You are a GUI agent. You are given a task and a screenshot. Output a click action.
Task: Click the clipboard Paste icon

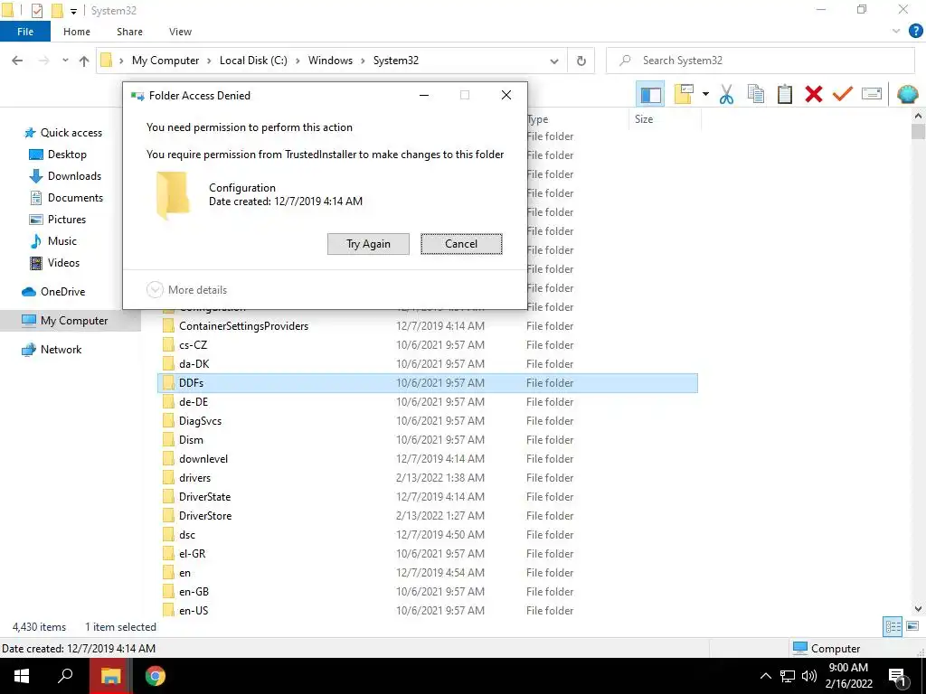coord(784,94)
